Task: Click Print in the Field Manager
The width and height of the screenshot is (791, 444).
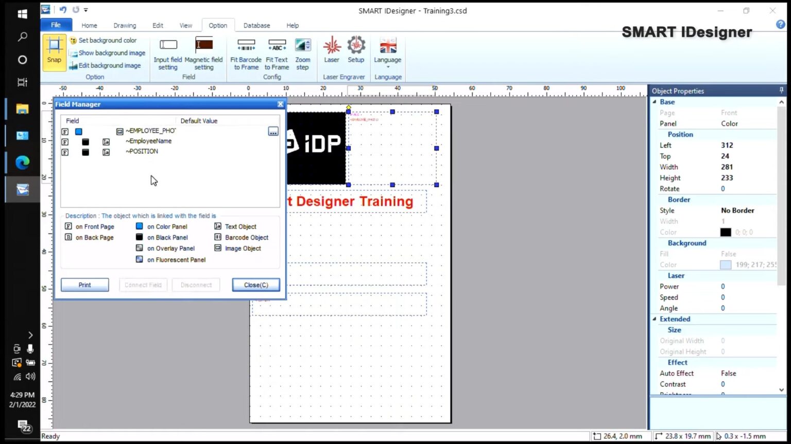Action: pos(84,284)
